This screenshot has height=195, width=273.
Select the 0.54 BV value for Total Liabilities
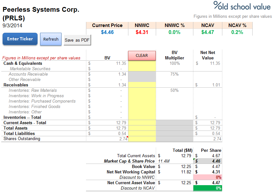[x=122, y=133]
